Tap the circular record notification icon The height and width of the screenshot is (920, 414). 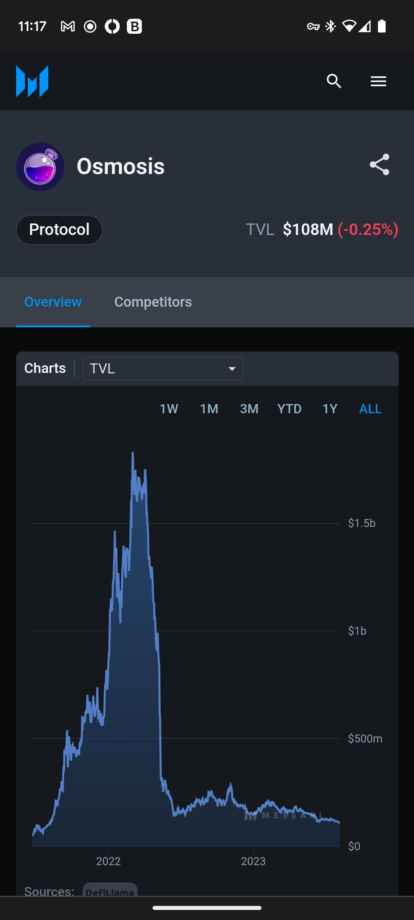[x=90, y=26]
